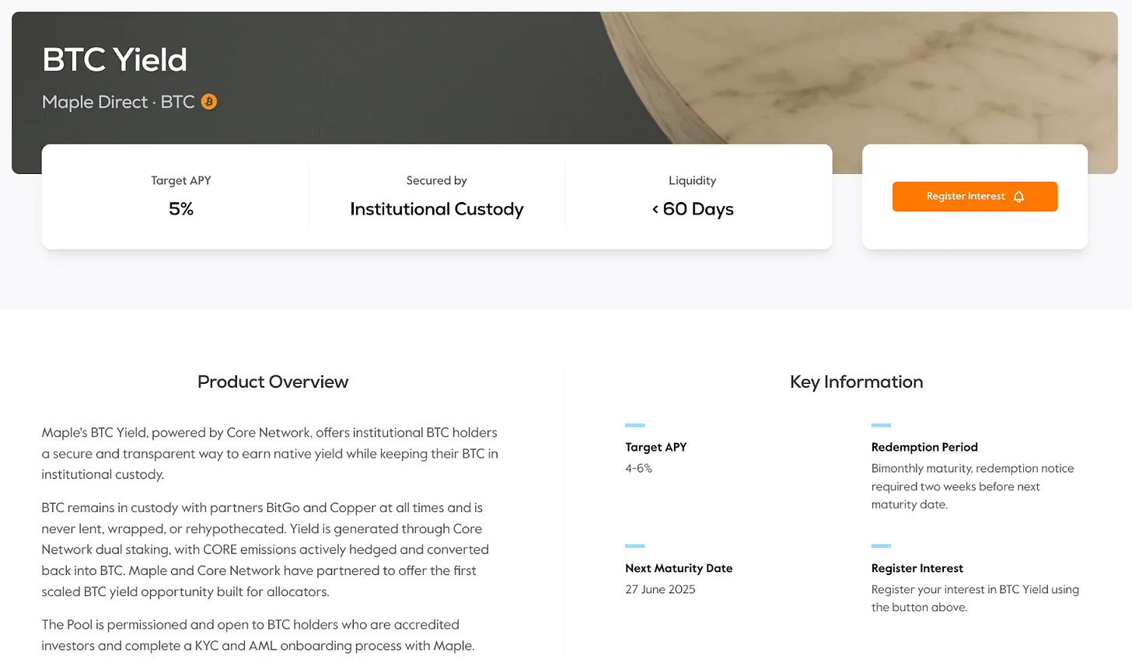1132x659 pixels.
Task: Click the Next Maturity Date label
Action: click(679, 568)
